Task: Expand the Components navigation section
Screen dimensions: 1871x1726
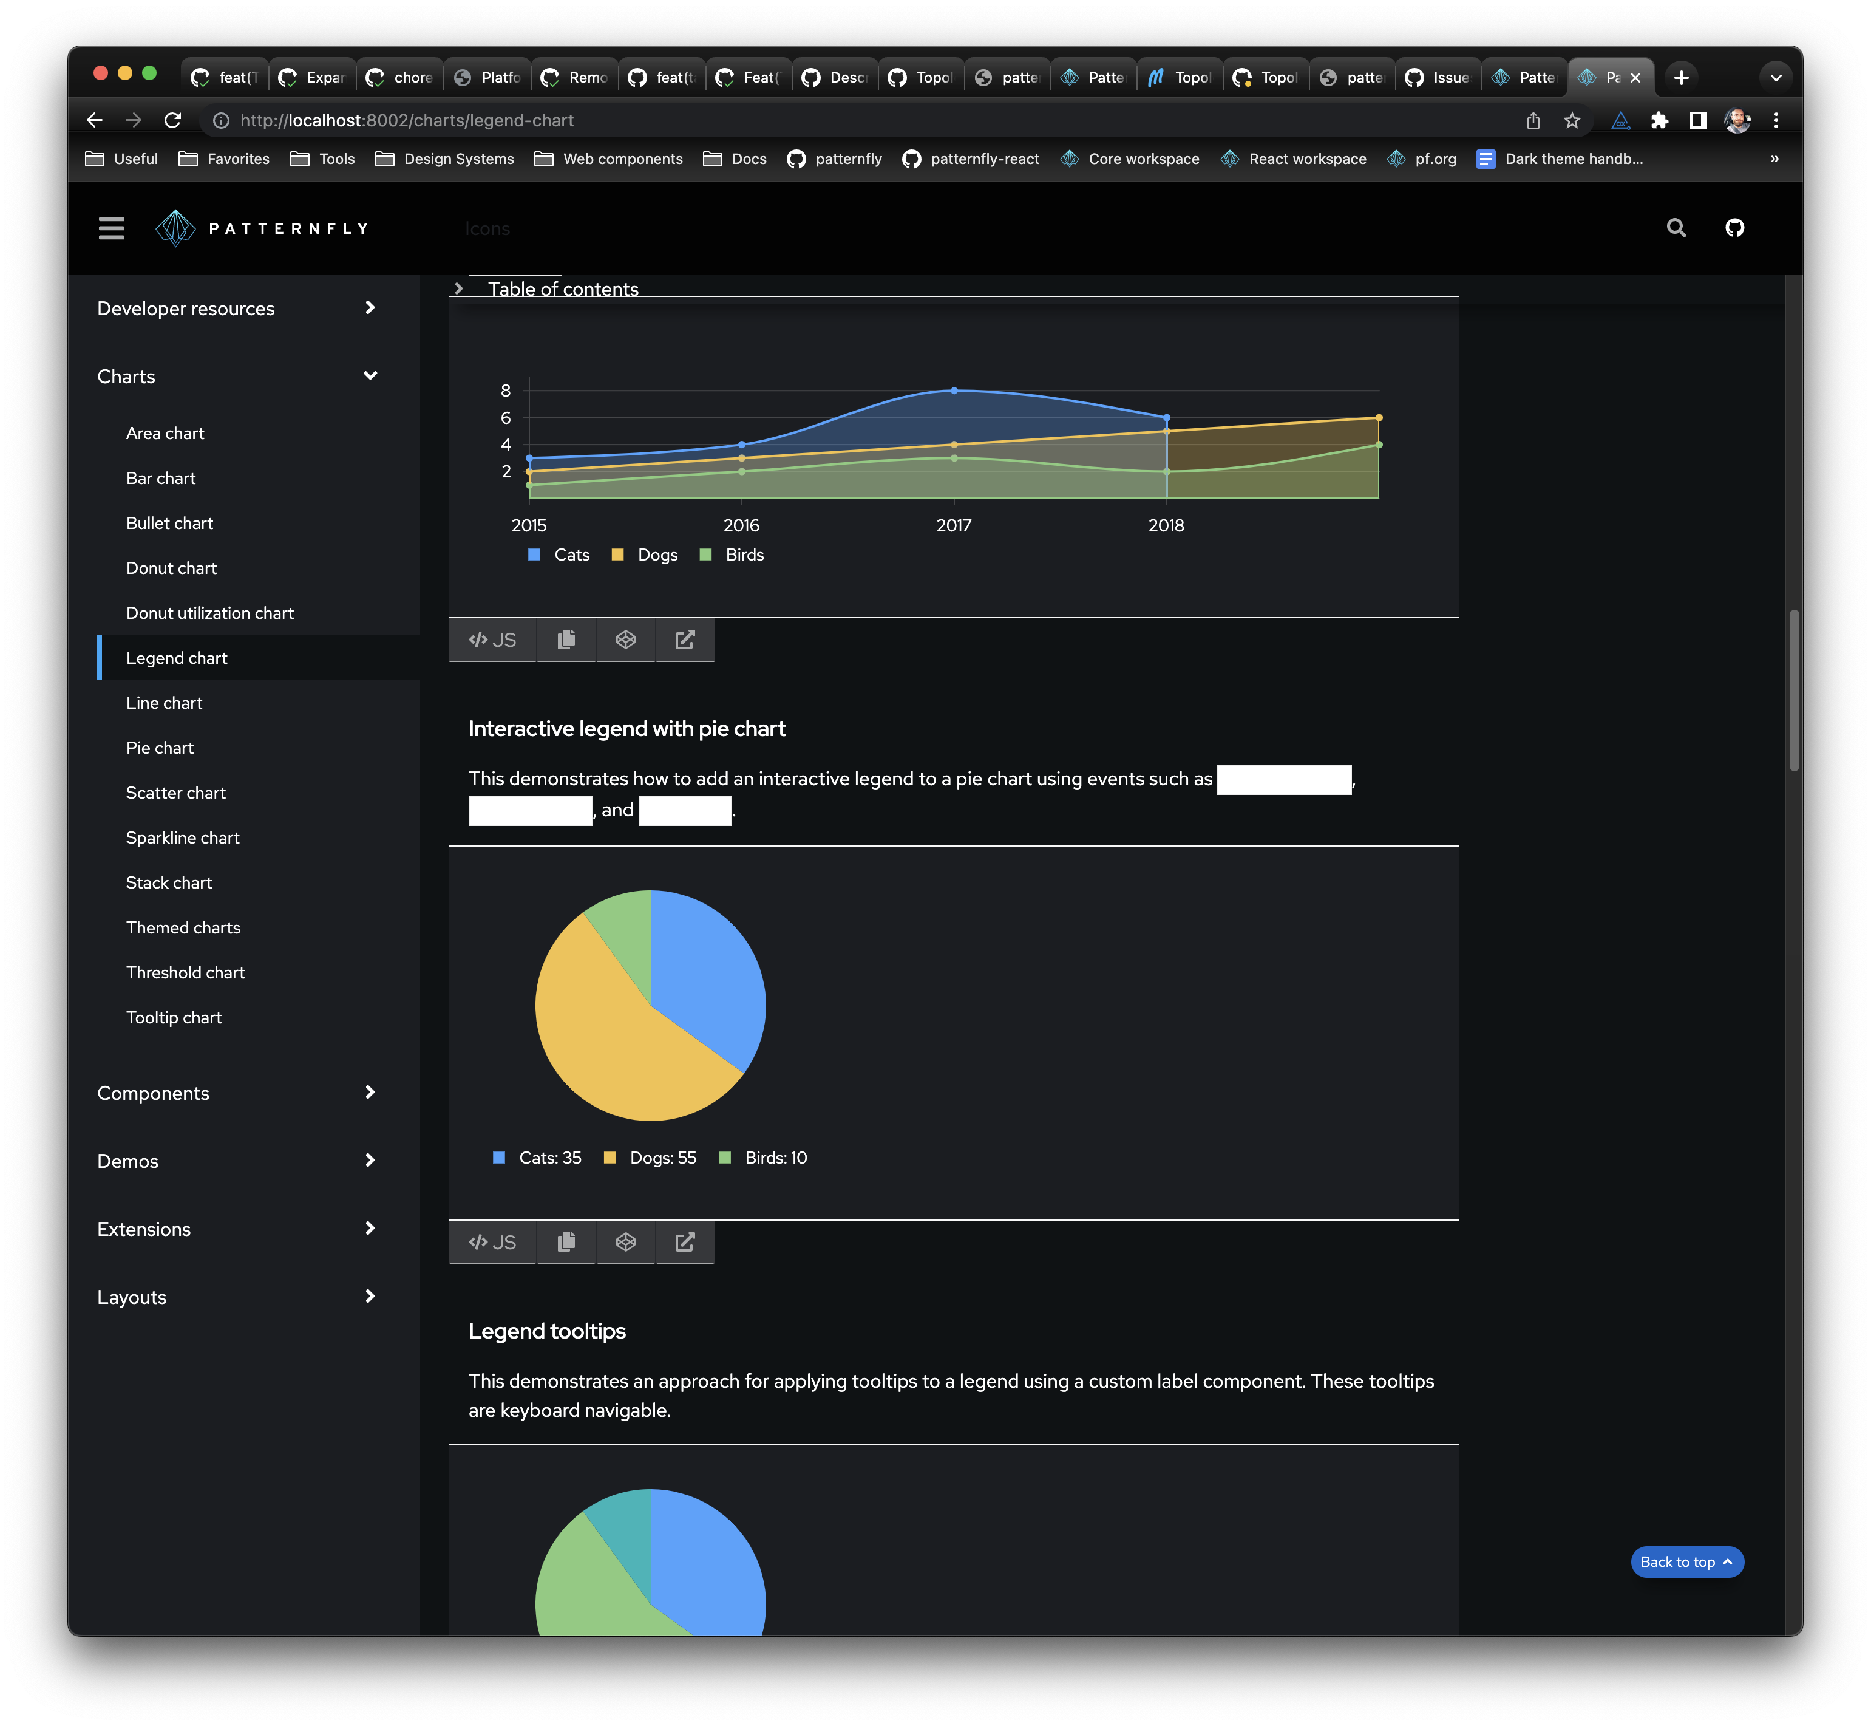Action: pyautogui.click(x=370, y=1093)
